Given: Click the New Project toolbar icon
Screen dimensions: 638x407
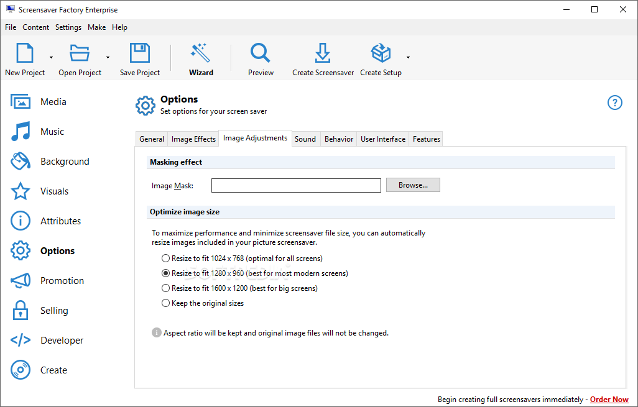Looking at the screenshot, I should [x=25, y=53].
